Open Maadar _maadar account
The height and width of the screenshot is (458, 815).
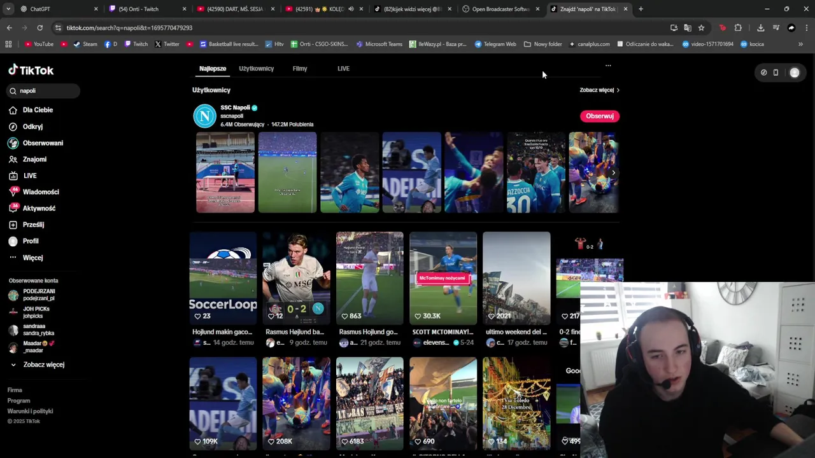coord(32,347)
